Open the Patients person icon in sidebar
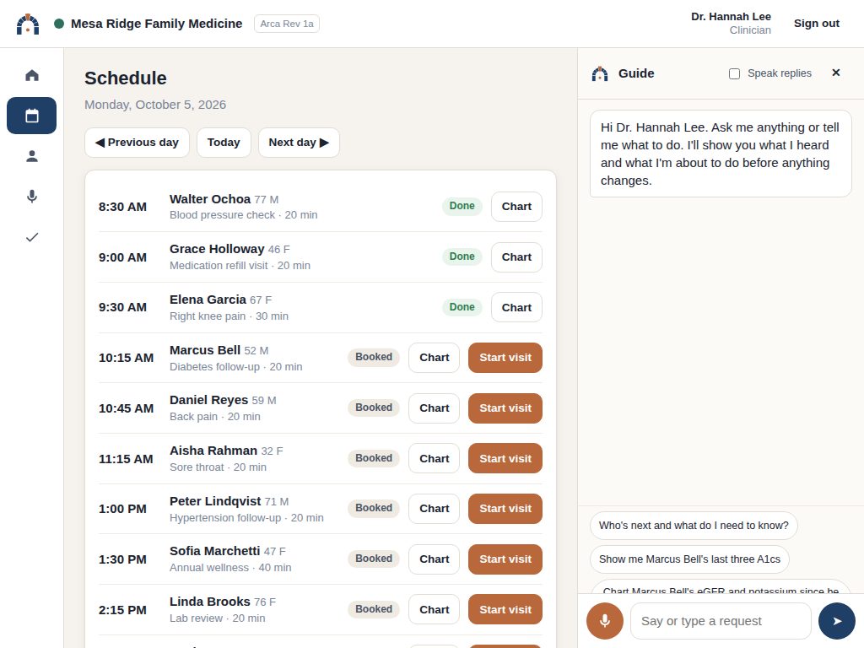864x648 pixels. (32, 156)
